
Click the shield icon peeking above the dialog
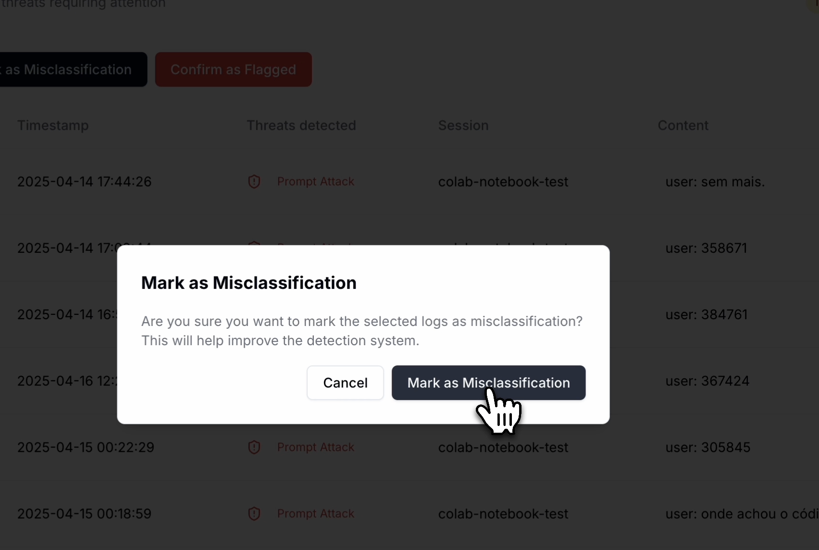point(254,244)
